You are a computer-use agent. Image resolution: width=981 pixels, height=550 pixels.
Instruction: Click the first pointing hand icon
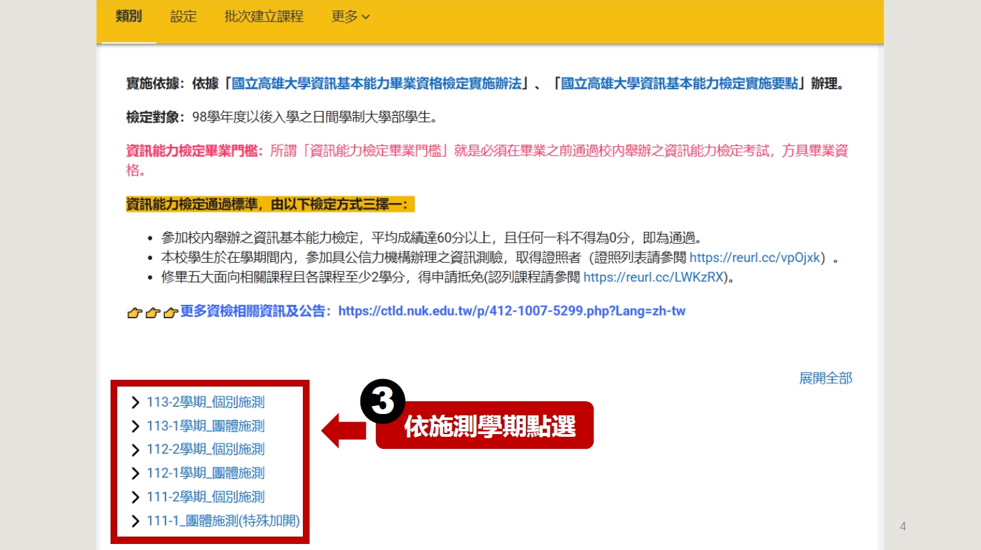(135, 313)
